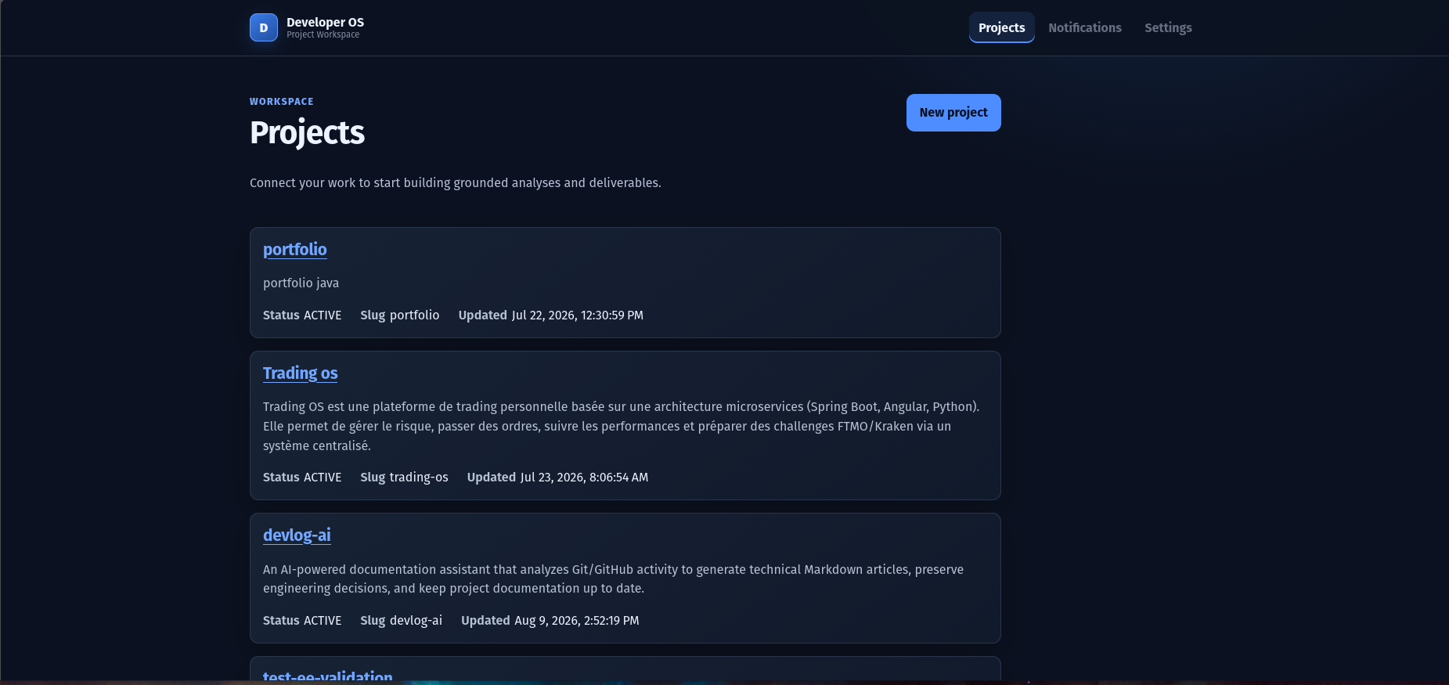Select the portfolio java description text

pyautogui.click(x=301, y=283)
